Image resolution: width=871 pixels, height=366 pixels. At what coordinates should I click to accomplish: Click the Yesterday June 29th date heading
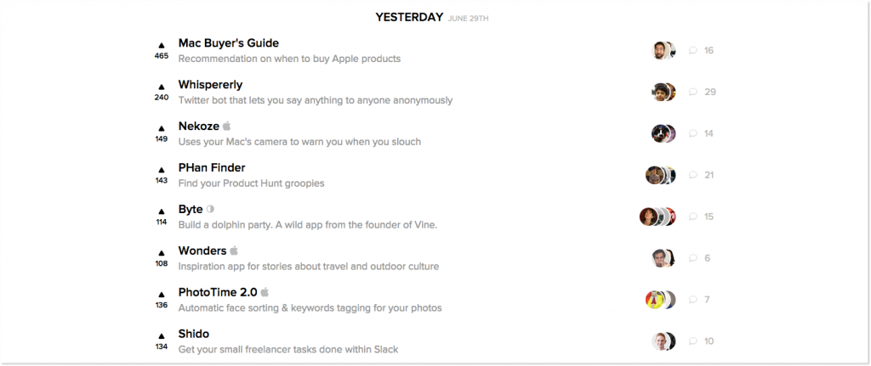pyautogui.click(x=432, y=18)
